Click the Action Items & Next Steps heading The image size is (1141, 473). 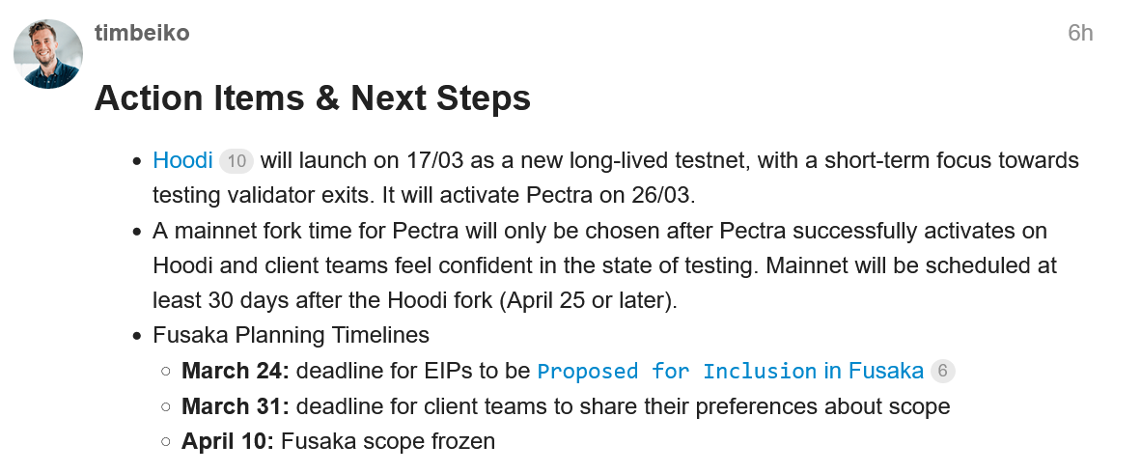(x=312, y=98)
